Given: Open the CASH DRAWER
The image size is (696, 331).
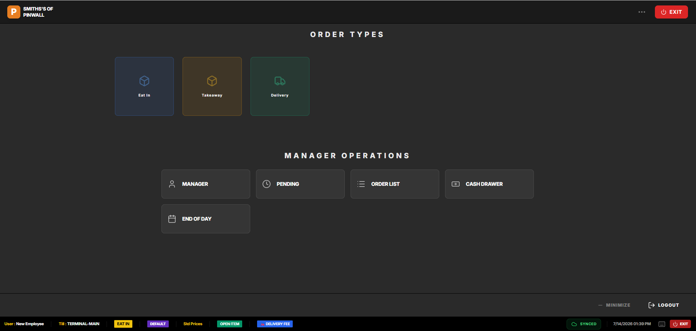Looking at the screenshot, I should point(489,184).
